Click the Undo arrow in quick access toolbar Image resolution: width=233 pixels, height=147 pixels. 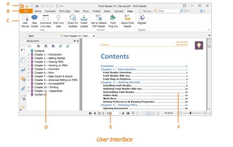tap(47, 6)
